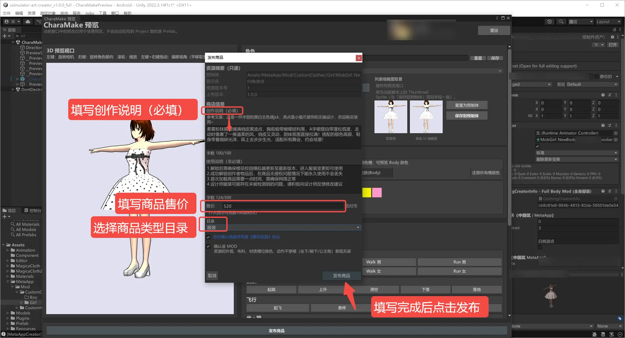Open Animator component presets icon
Image resolution: width=625 pixels, height=338 pixels.
pyautogui.click(x=610, y=125)
